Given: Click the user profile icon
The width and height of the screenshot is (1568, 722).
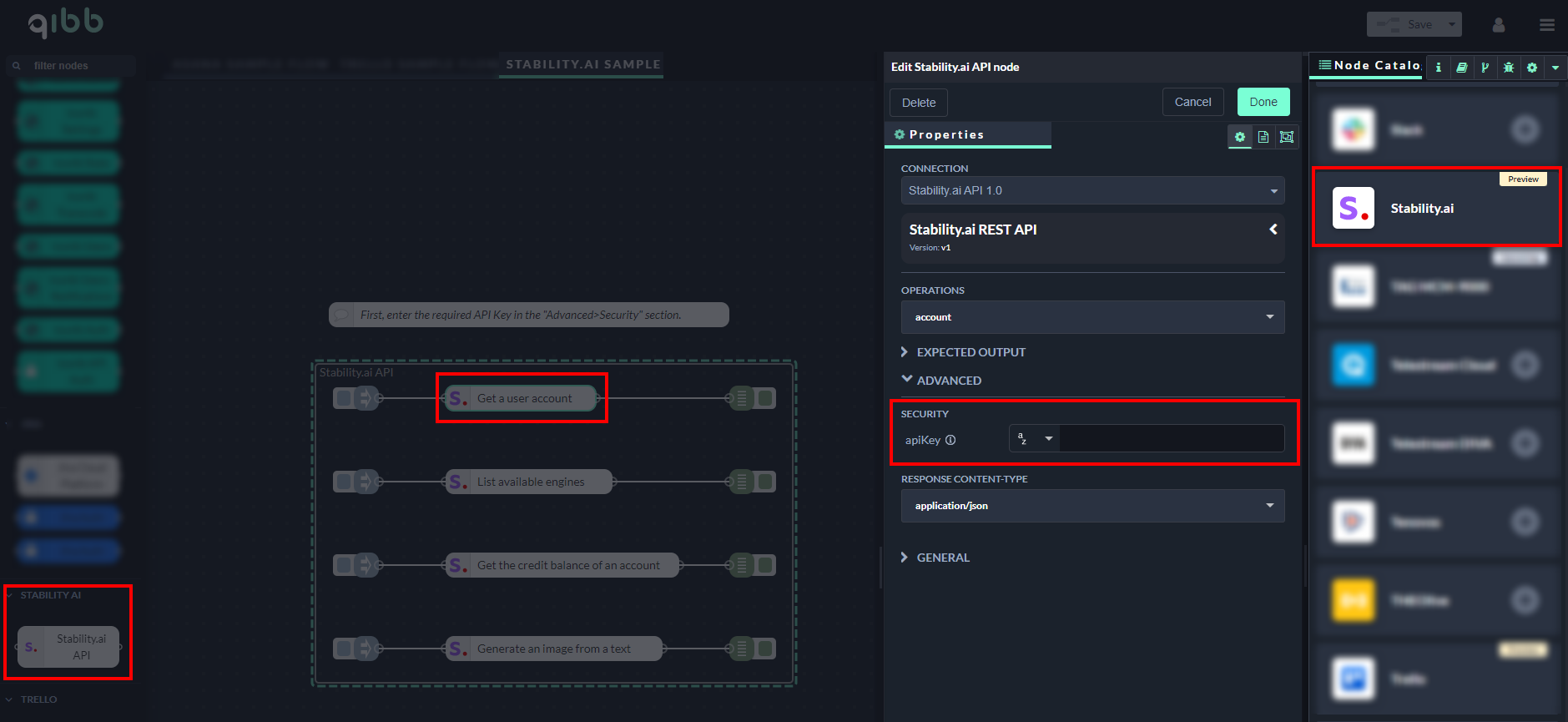Looking at the screenshot, I should pyautogui.click(x=1499, y=25).
